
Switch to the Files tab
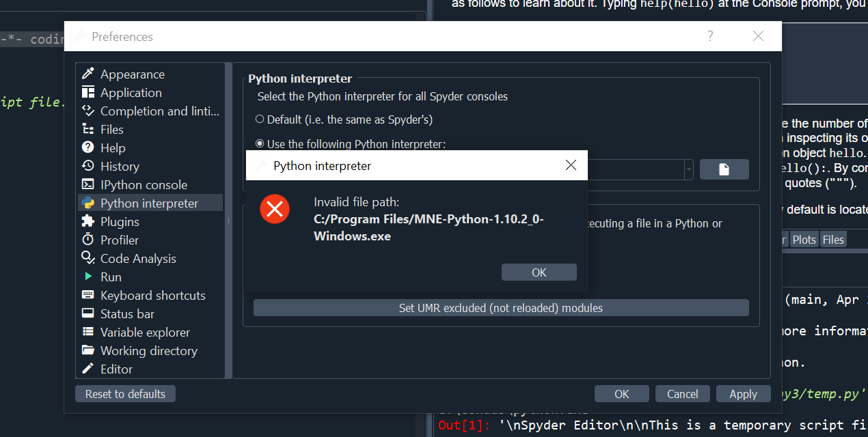click(832, 240)
